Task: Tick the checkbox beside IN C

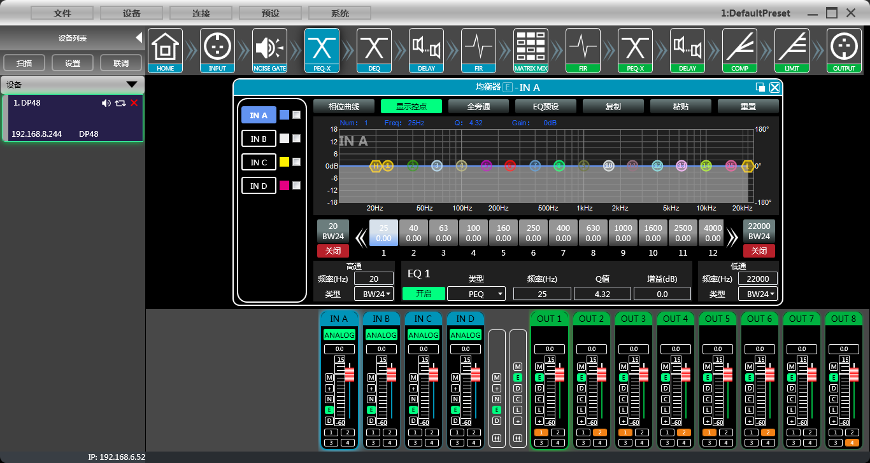Action: 296,162
